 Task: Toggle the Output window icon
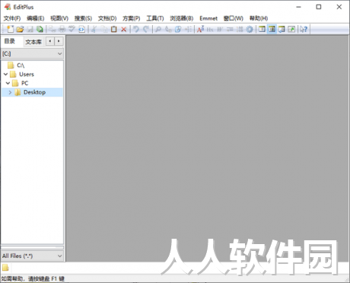coord(282,29)
